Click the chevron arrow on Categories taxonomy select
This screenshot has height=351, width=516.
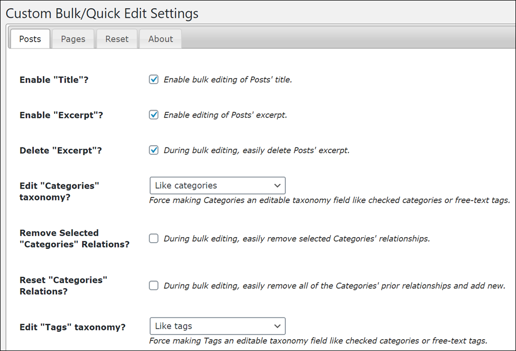pyautogui.click(x=278, y=186)
